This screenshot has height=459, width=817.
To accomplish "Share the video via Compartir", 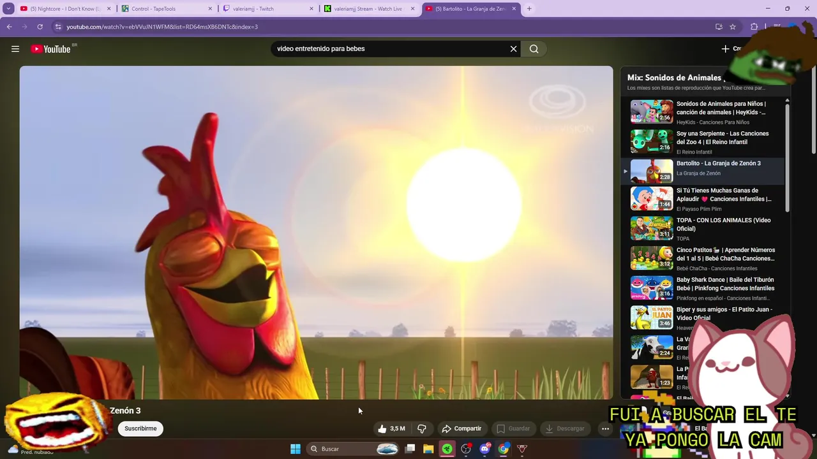I will 461,428.
